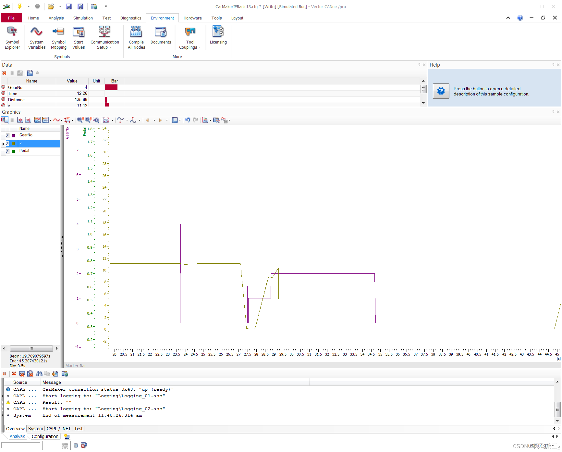This screenshot has height=452, width=562.
Task: Open Symbol Mapping
Action: click(59, 38)
